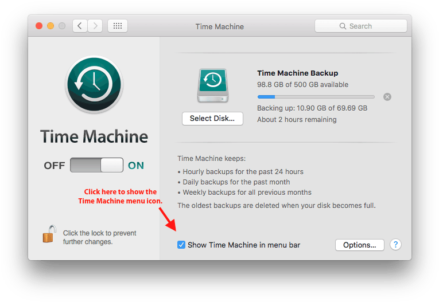
Task: Click 'Daily backups for the past month'
Action: click(x=236, y=182)
